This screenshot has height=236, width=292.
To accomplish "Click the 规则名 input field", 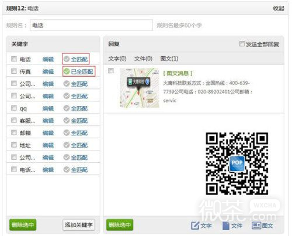I will click(91, 25).
